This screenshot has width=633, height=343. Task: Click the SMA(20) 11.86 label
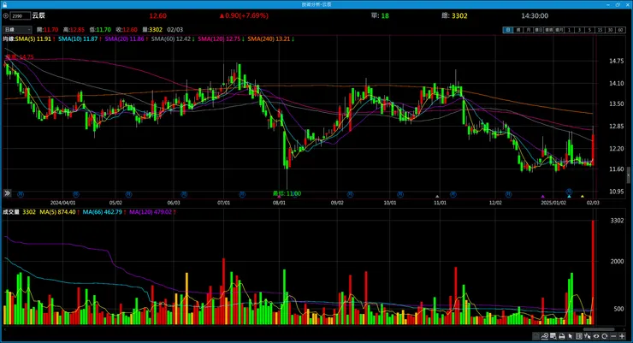point(124,39)
